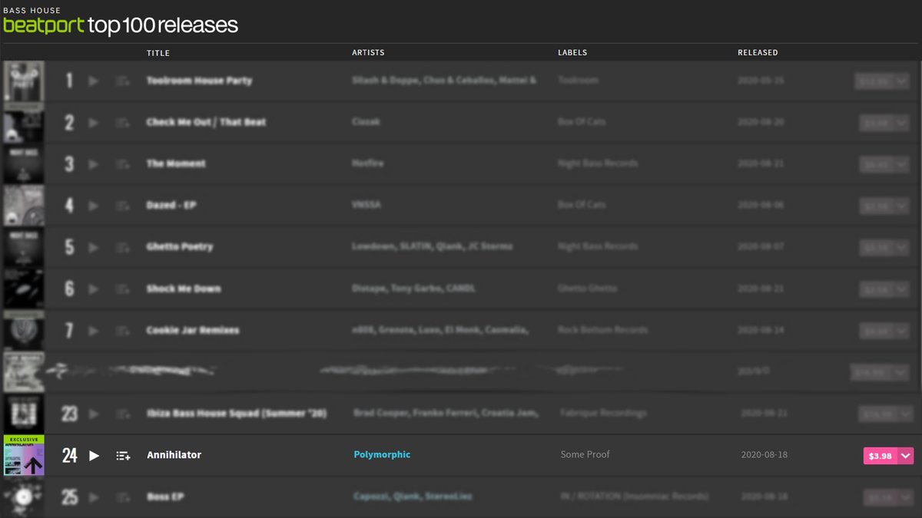Open Some Proof label page
922x518 pixels.
pyautogui.click(x=585, y=454)
